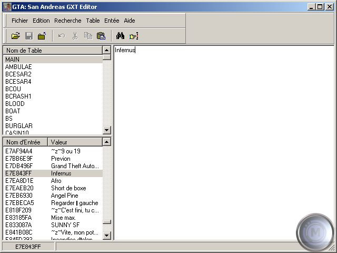The width and height of the screenshot is (337, 253).
Task: Click the Save floppy disk icon
Action: point(29,36)
